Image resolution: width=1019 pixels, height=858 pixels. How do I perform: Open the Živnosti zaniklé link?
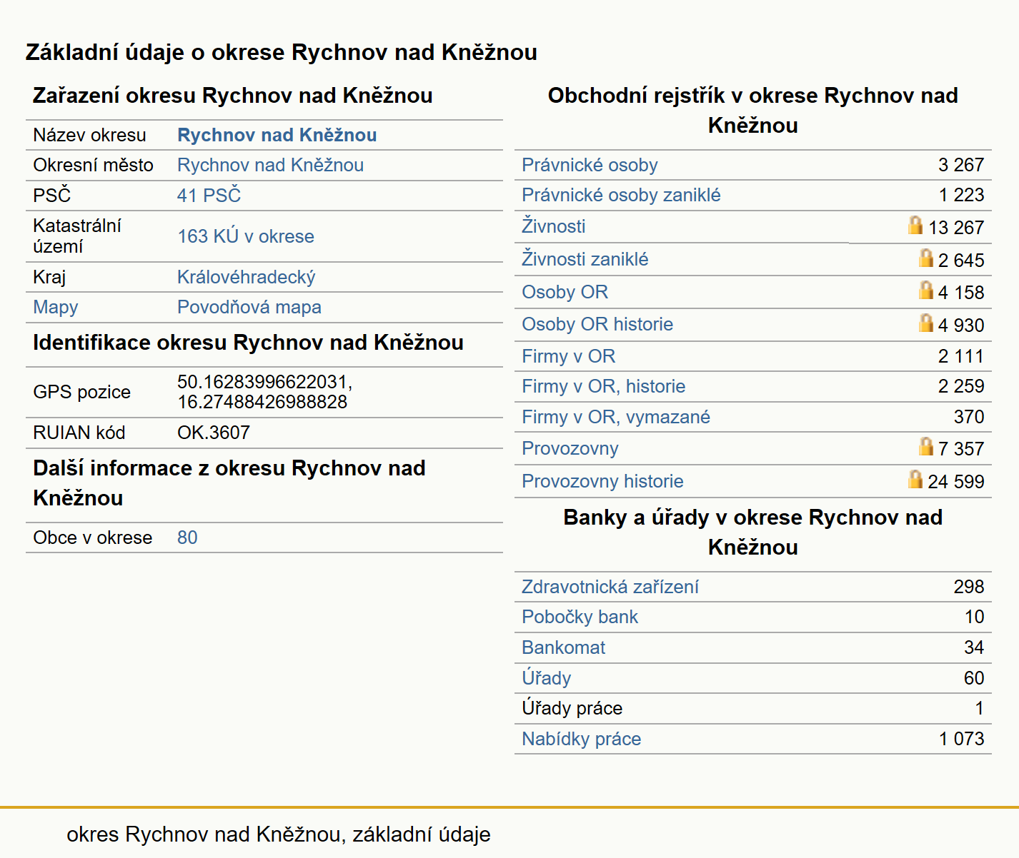click(585, 258)
